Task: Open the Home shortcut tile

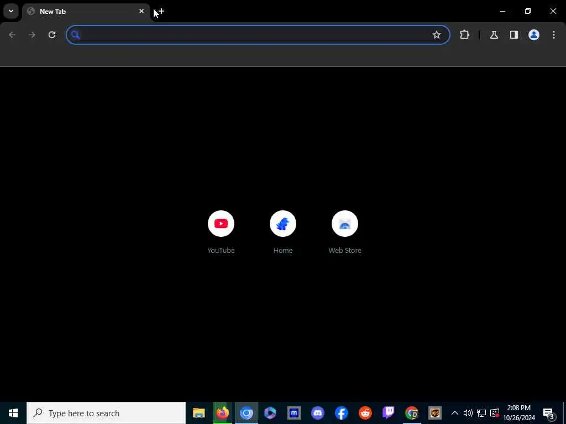Action: [x=283, y=232]
